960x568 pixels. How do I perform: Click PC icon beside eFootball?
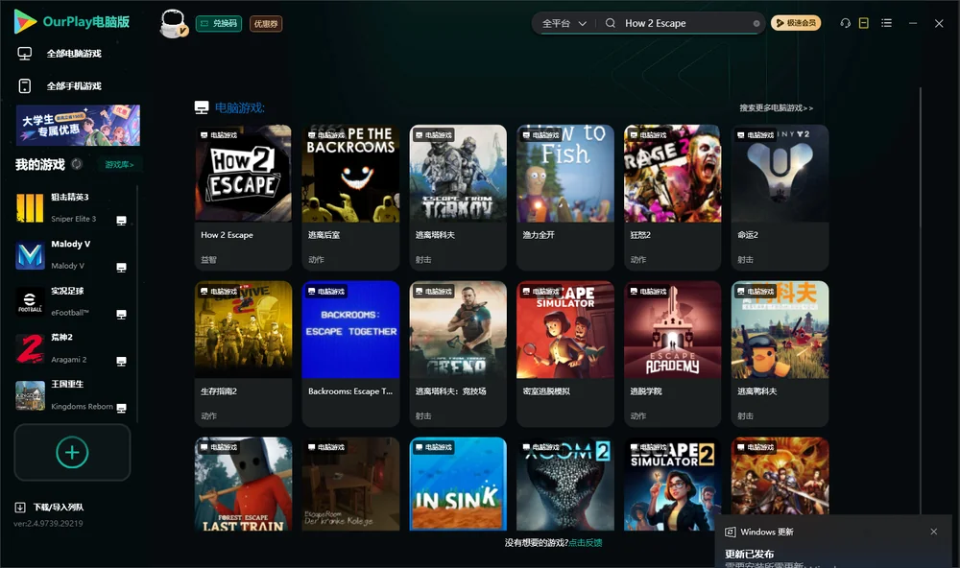click(x=121, y=314)
